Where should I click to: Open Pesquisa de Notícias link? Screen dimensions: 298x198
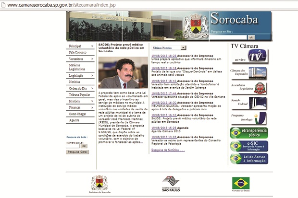point(168,150)
